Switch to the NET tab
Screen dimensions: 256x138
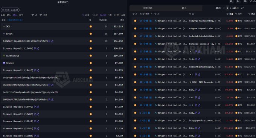[21, 15]
